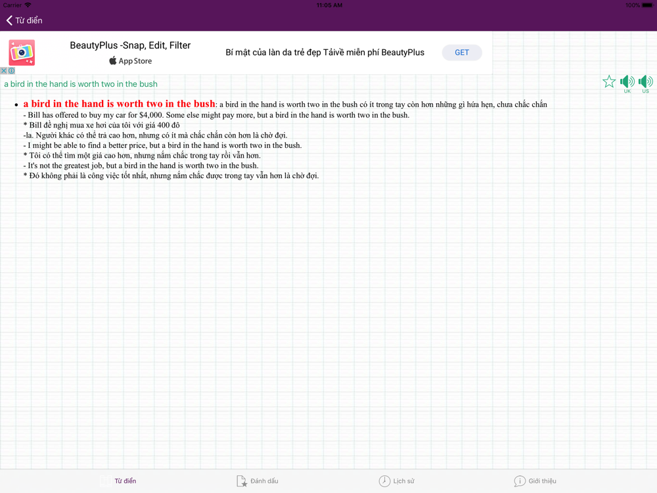Tap the App Store label in ad
This screenshot has width=657, height=493.
131,60
